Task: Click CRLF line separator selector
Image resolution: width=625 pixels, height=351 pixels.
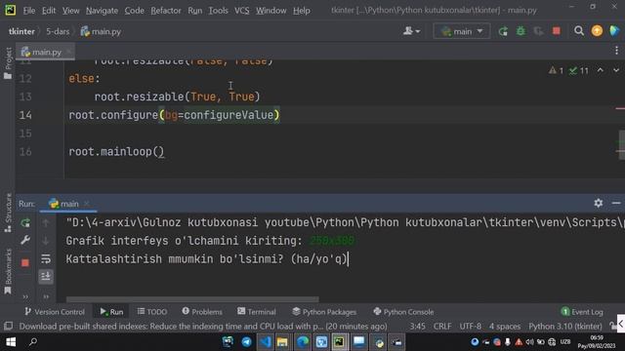Action: [x=442, y=327]
